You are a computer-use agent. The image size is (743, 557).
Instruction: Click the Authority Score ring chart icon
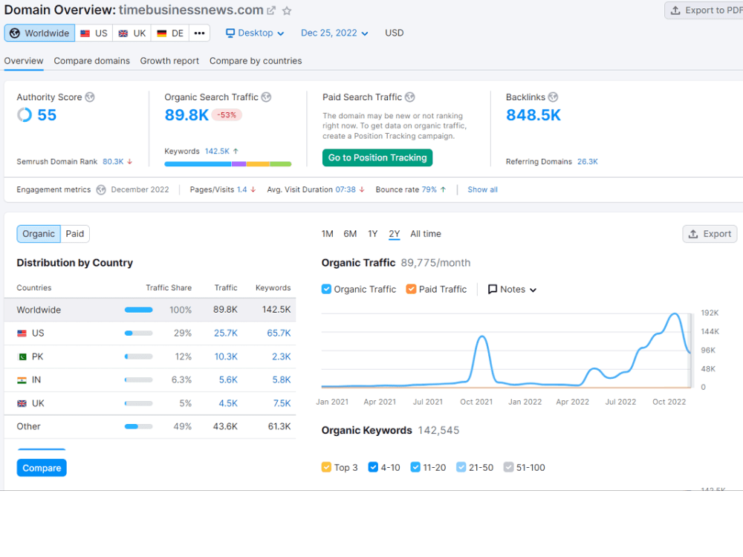(25, 114)
